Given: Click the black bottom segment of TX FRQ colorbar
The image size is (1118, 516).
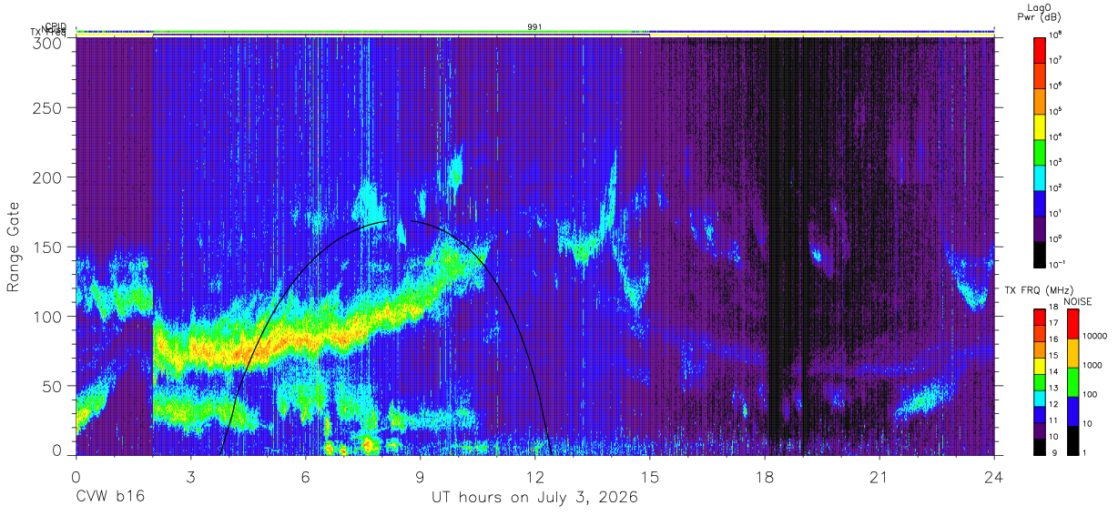Looking at the screenshot, I should coord(1041,447).
